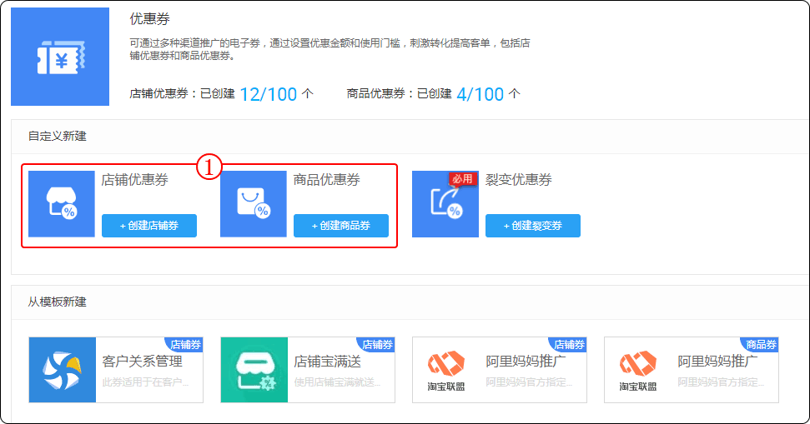Click the 使用店铺宝满就送... description text
Screen dimensions: 810x424
(337, 382)
